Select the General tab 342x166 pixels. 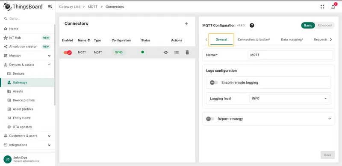pos(221,40)
